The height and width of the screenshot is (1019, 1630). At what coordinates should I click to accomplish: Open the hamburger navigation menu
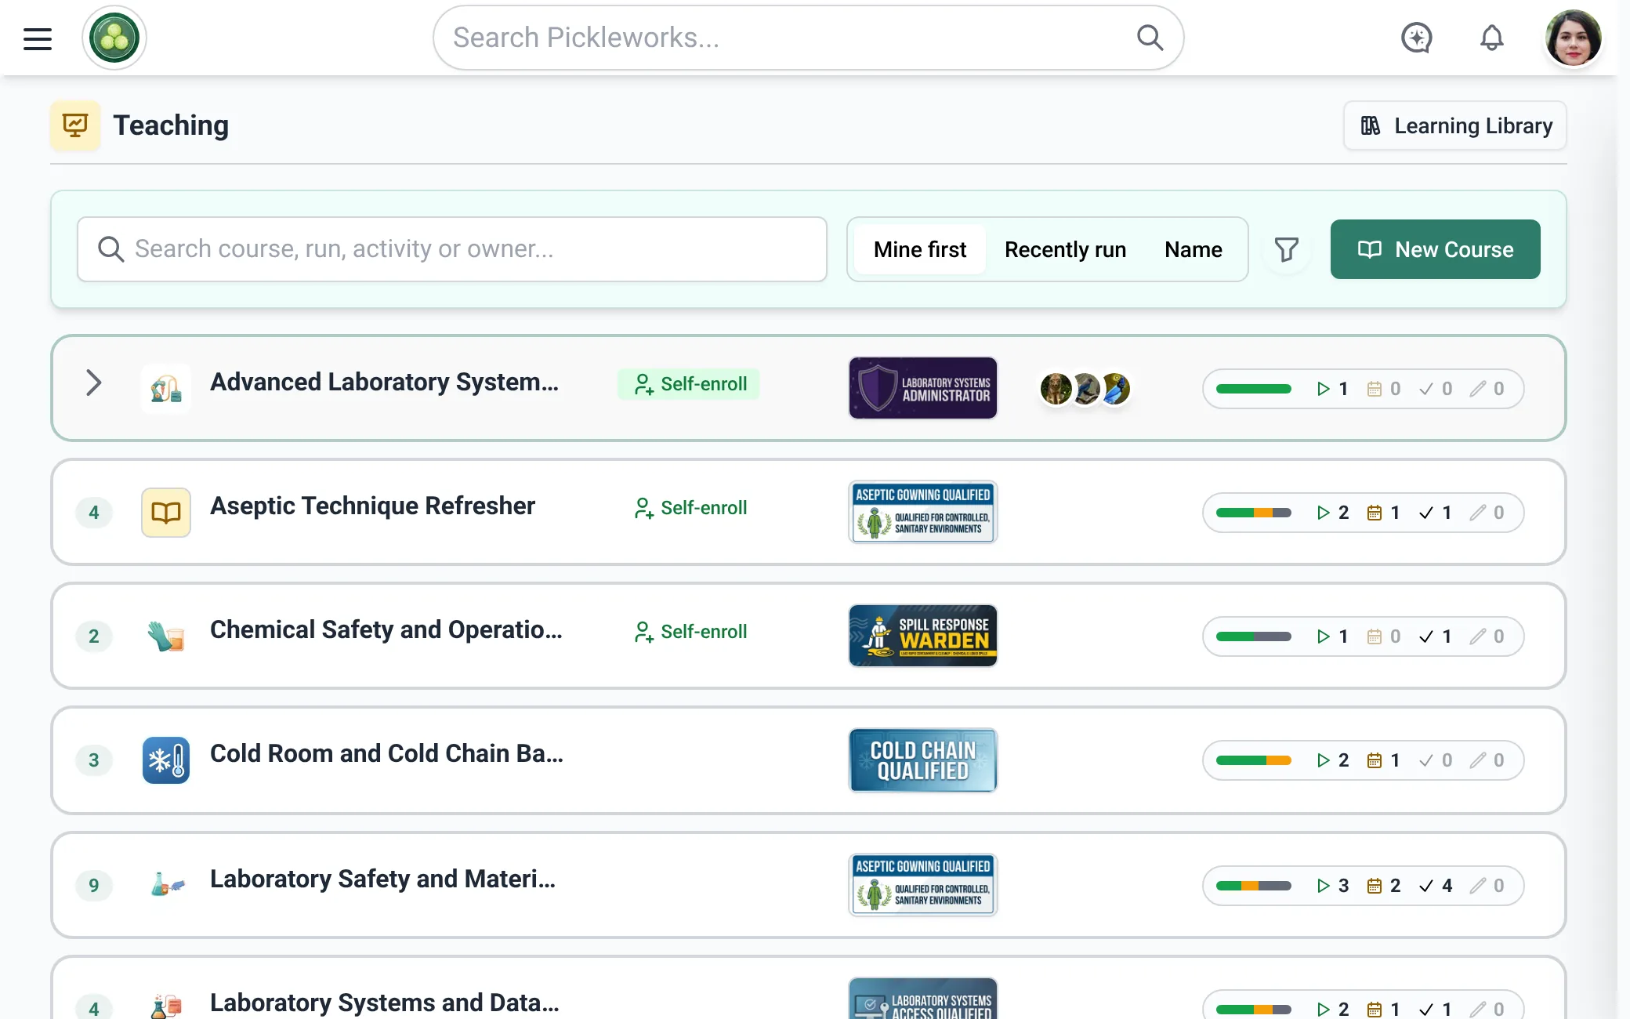[38, 38]
